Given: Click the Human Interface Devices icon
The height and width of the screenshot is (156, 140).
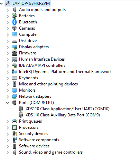Looking at the screenshot, I should click(15, 59).
